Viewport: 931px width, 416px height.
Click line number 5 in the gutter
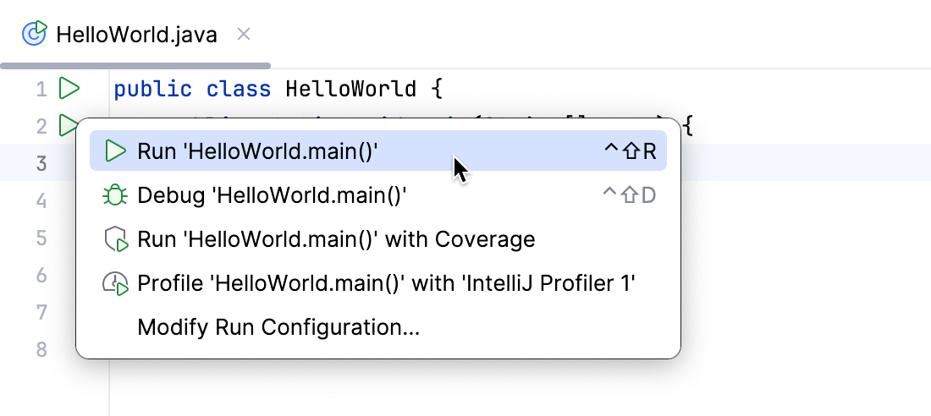pos(41,238)
